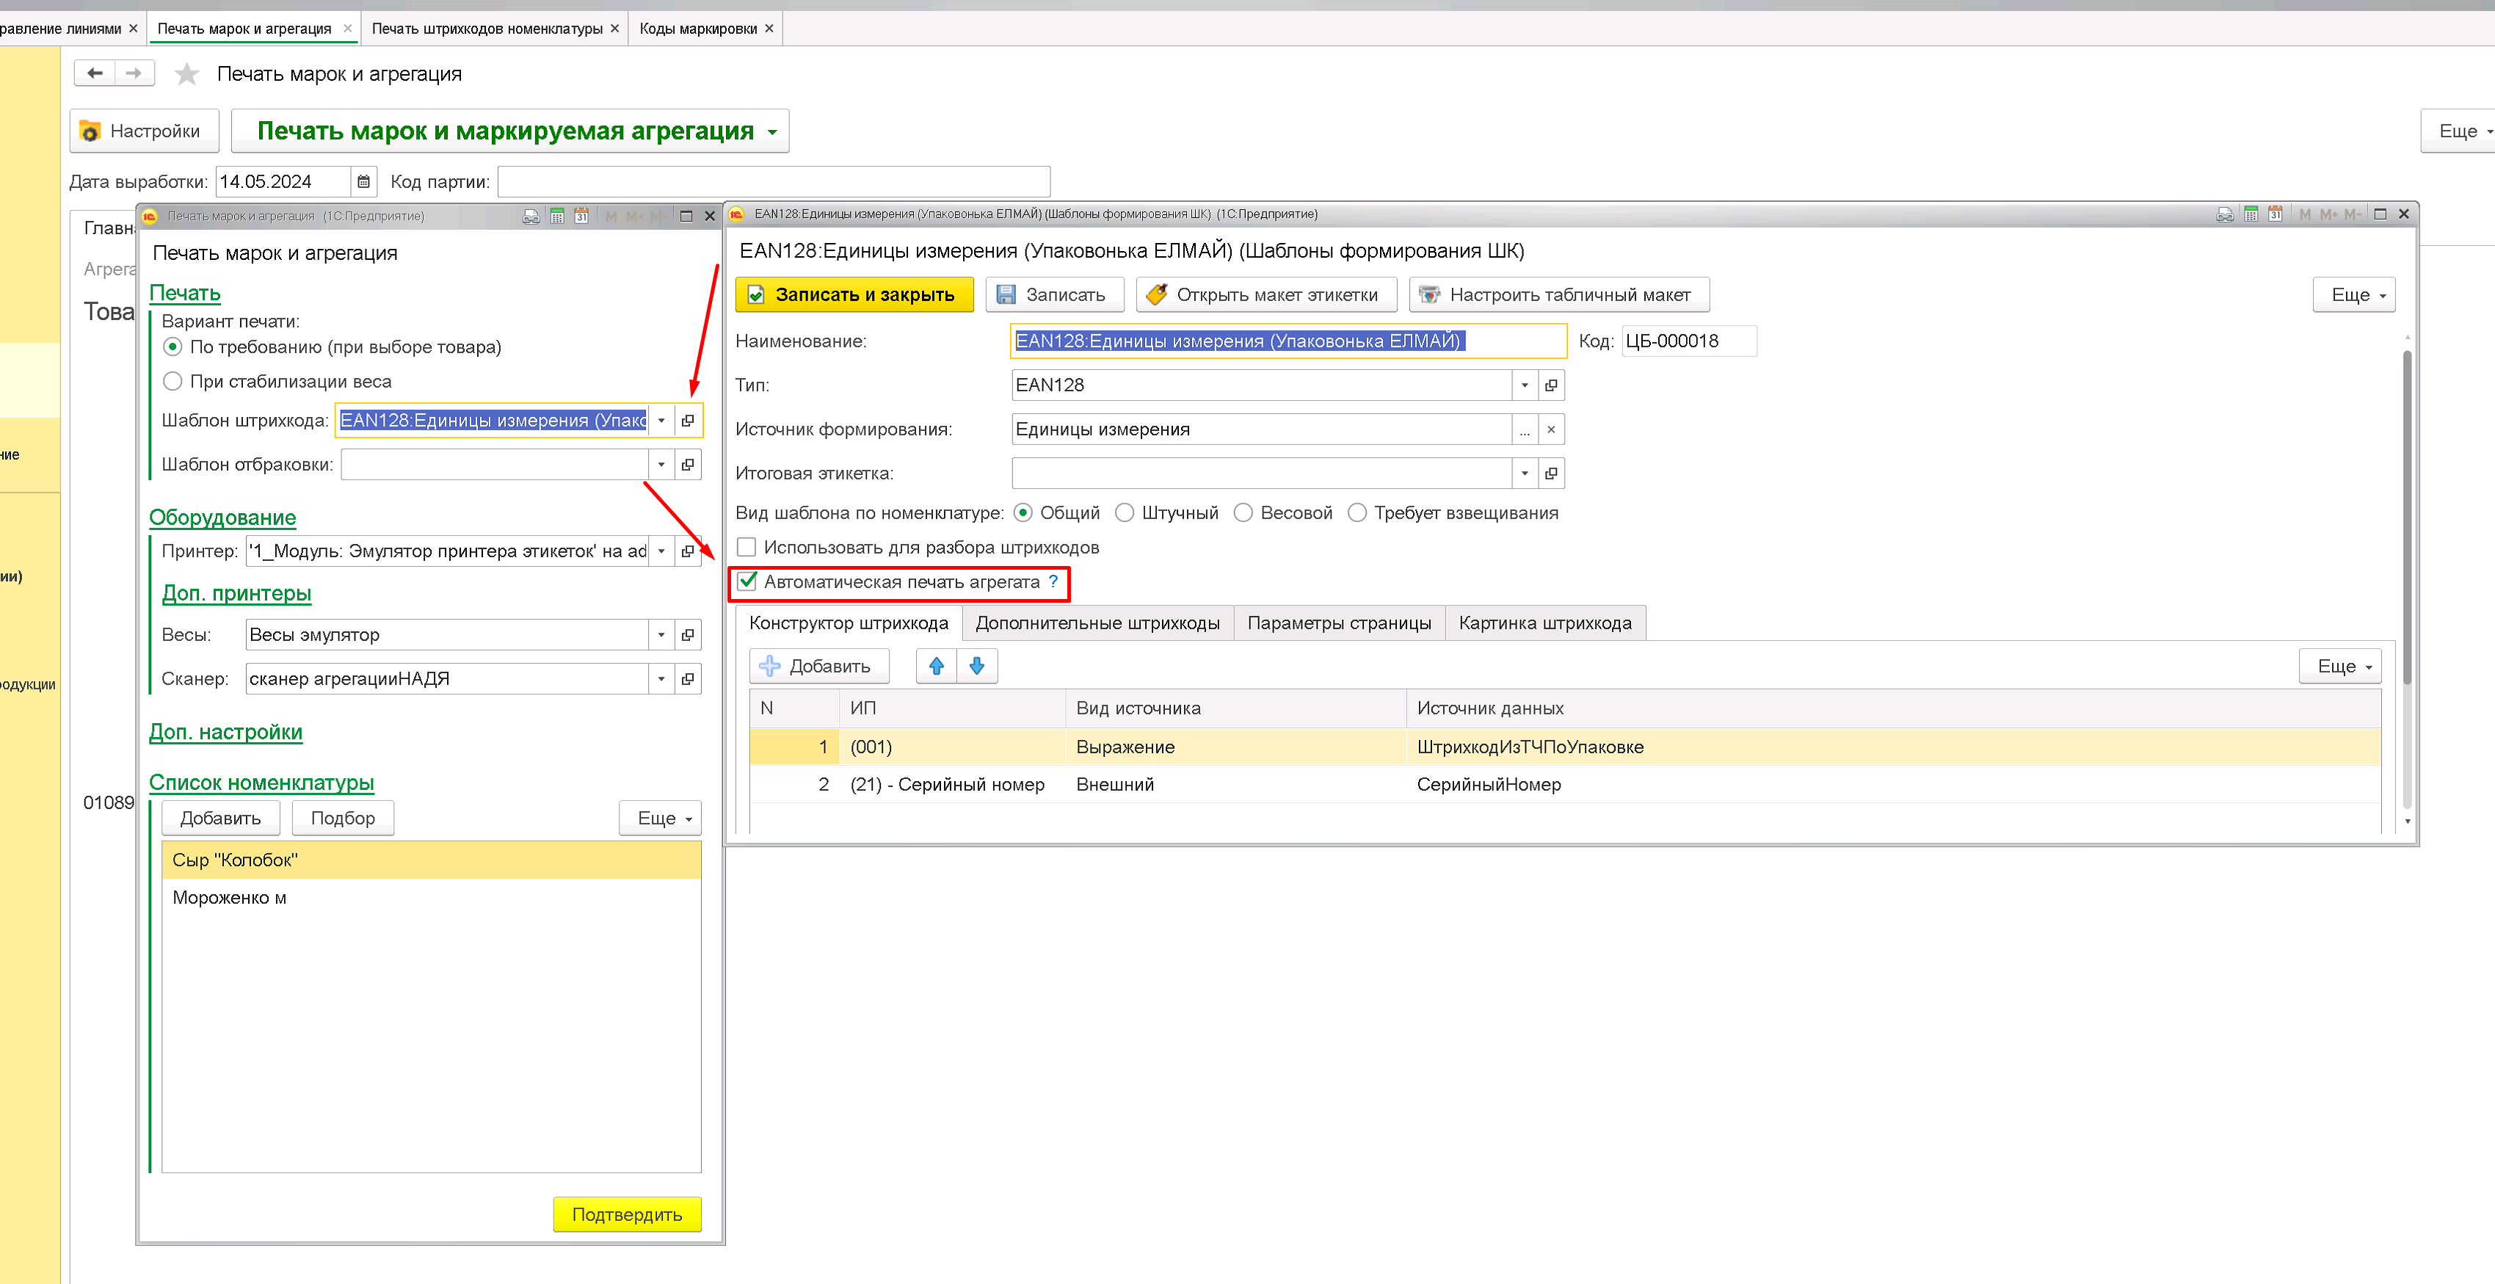Uncheck Автоматическая печать агрегата
Image resolution: width=2495 pixels, height=1284 pixels.
[747, 581]
